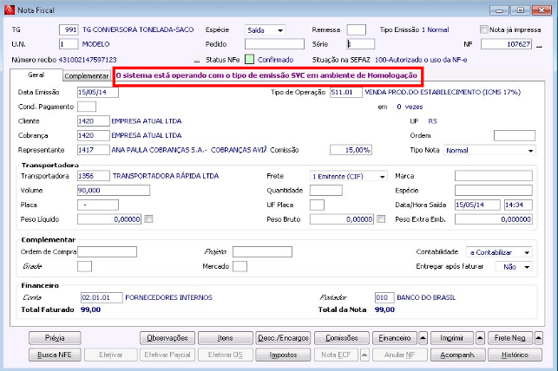This screenshot has width=558, height=371.
Task: Expand arrow beside Imprimir button
Action: tap(480, 338)
